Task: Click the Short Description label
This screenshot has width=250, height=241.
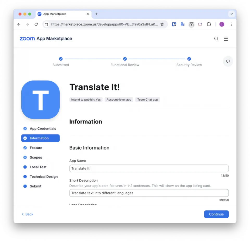Action: pos(83,180)
